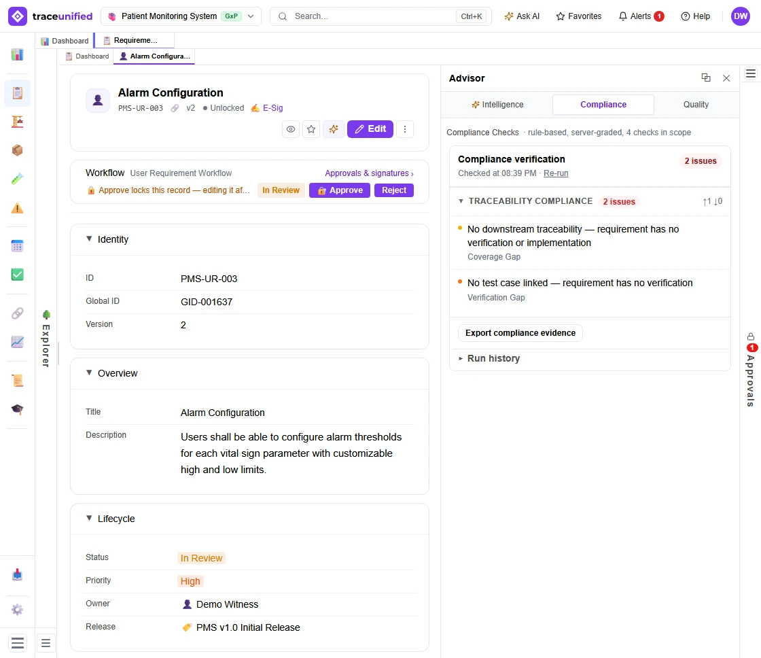Click the 'No downstream traceability' issue
This screenshot has height=658, width=761.
[x=590, y=242]
